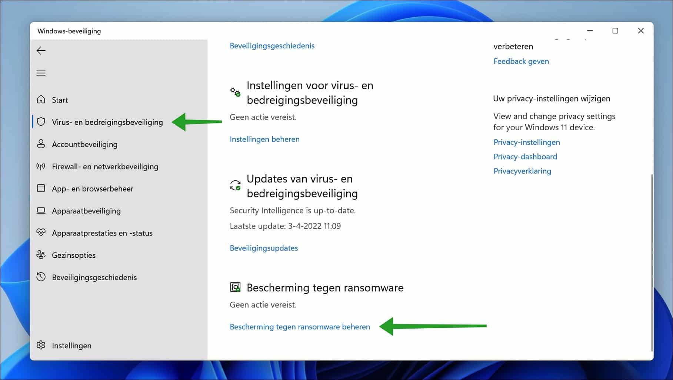The height and width of the screenshot is (380, 673).
Task: Open the Beveiligingsupdates link
Action: [264, 248]
